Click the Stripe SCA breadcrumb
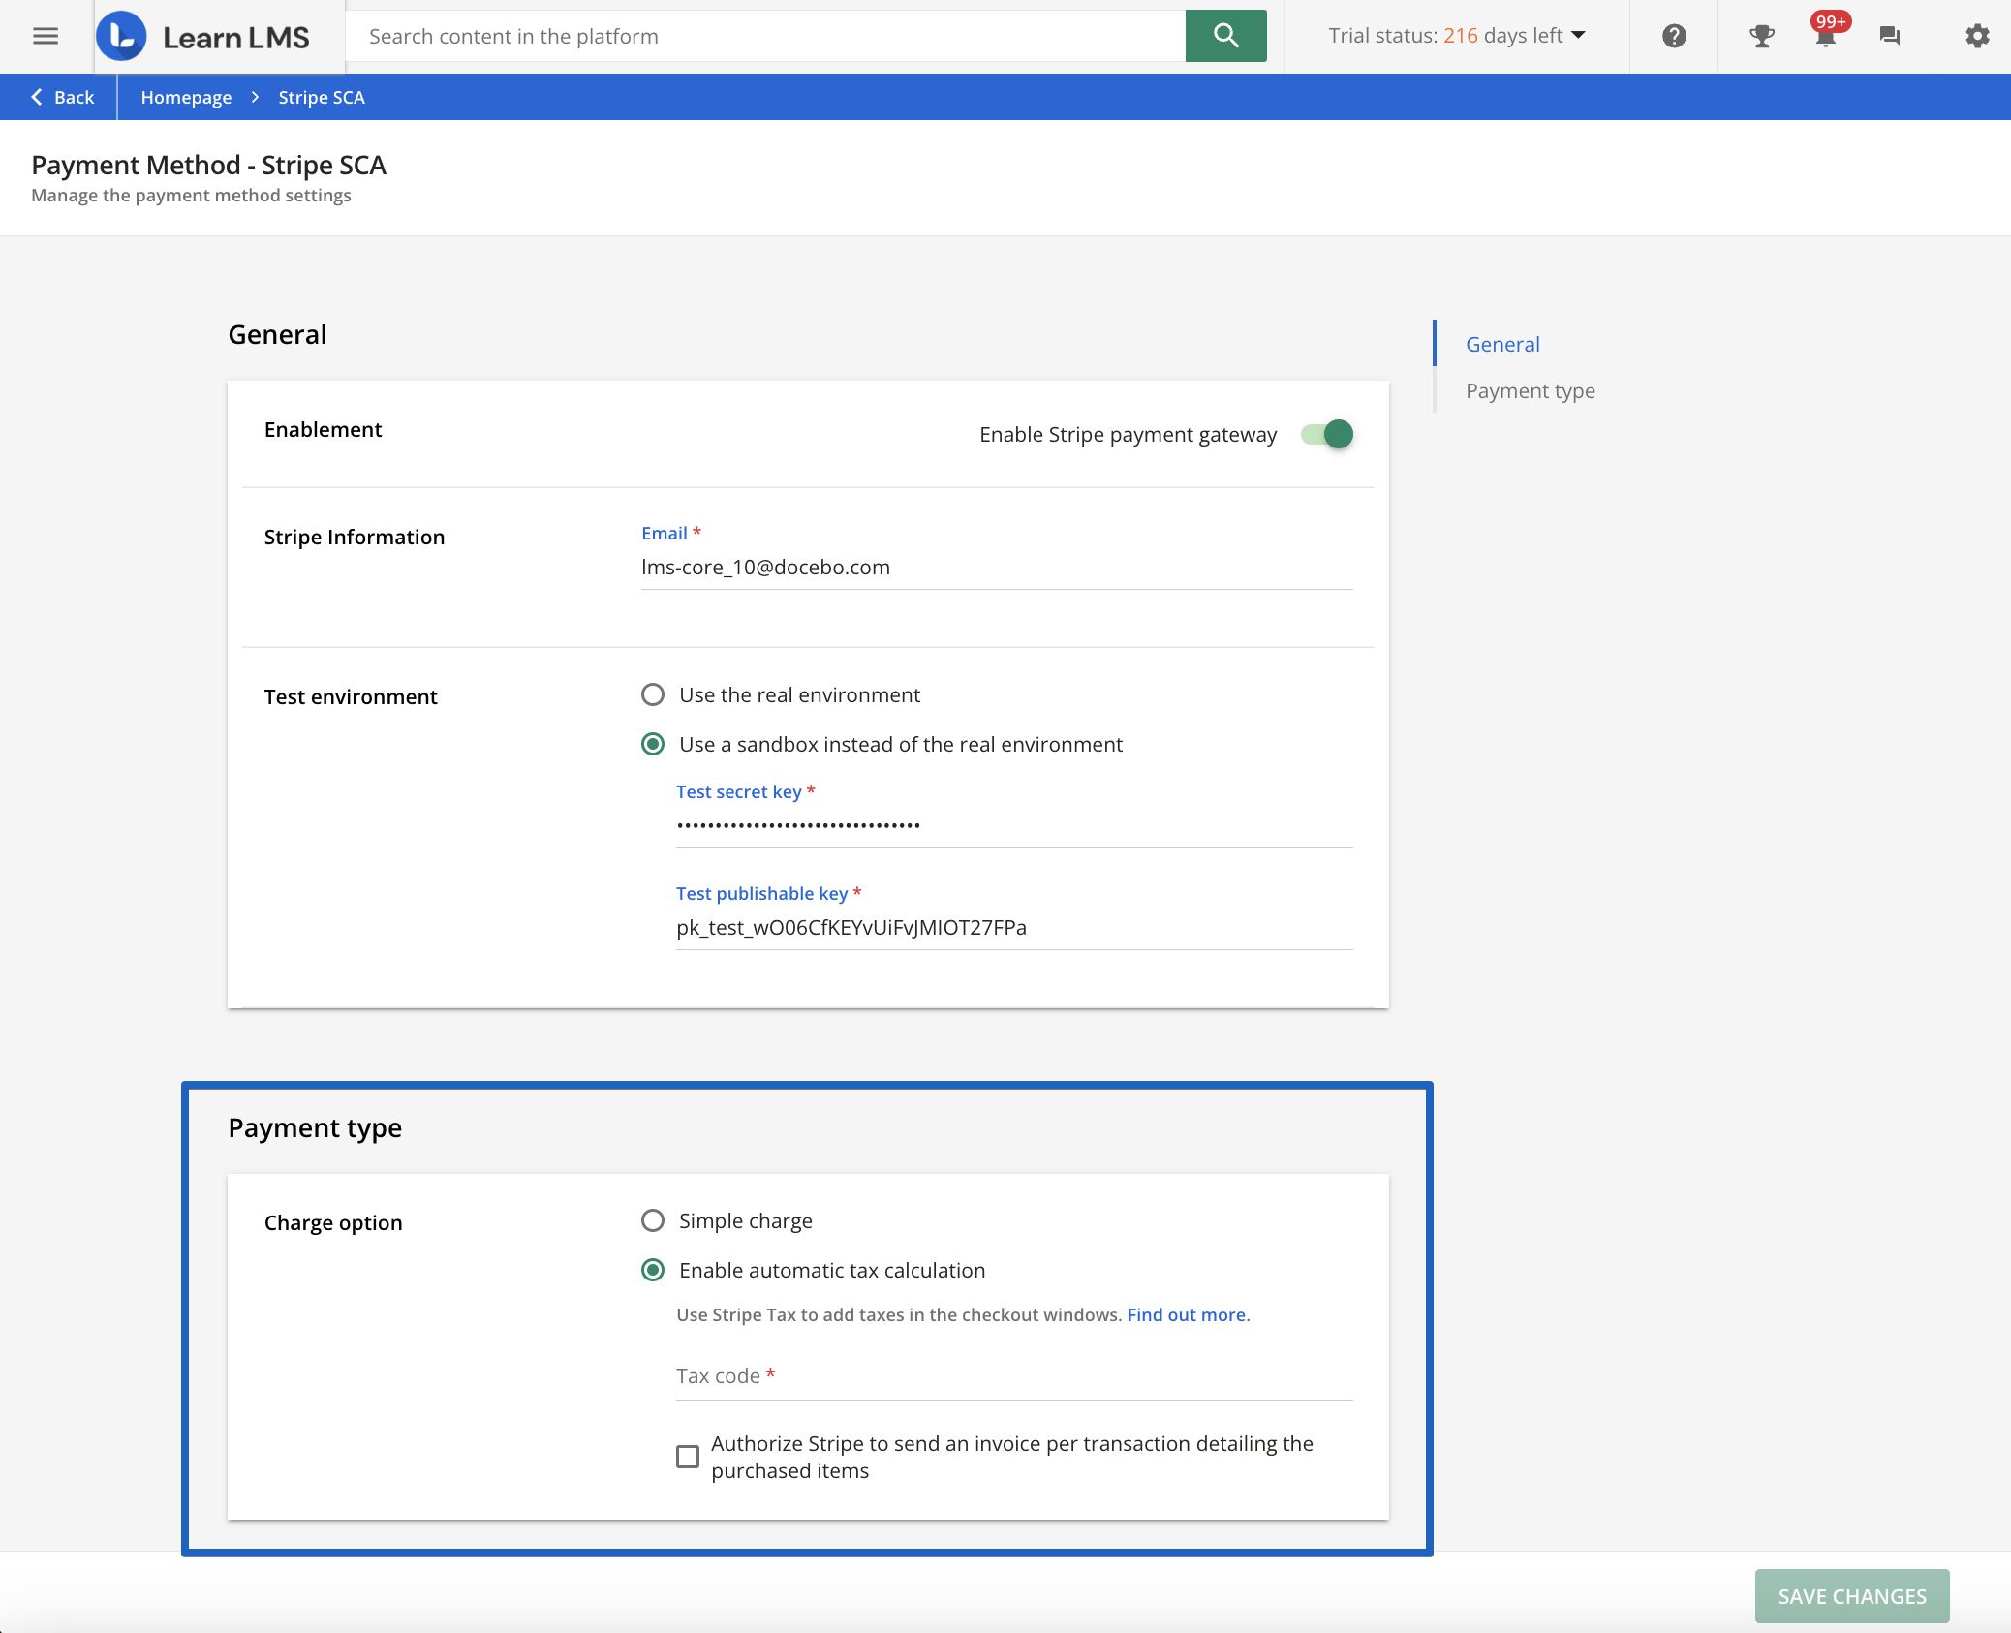 (322, 97)
